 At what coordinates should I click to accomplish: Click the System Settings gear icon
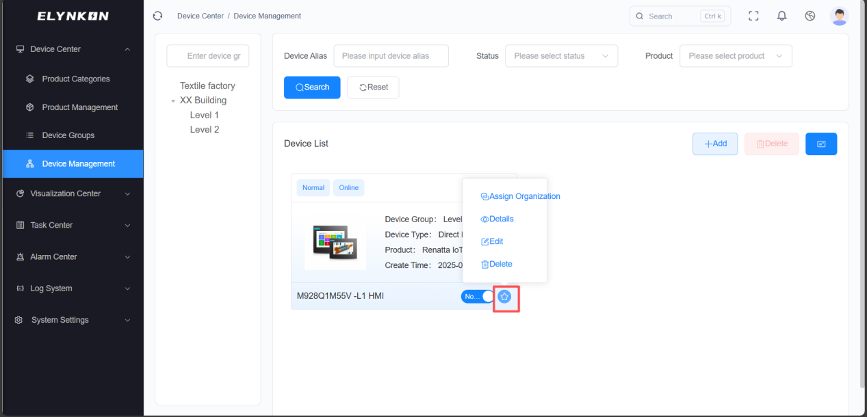coord(19,320)
